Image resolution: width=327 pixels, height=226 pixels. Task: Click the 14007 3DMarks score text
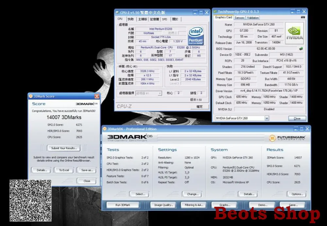point(64,117)
